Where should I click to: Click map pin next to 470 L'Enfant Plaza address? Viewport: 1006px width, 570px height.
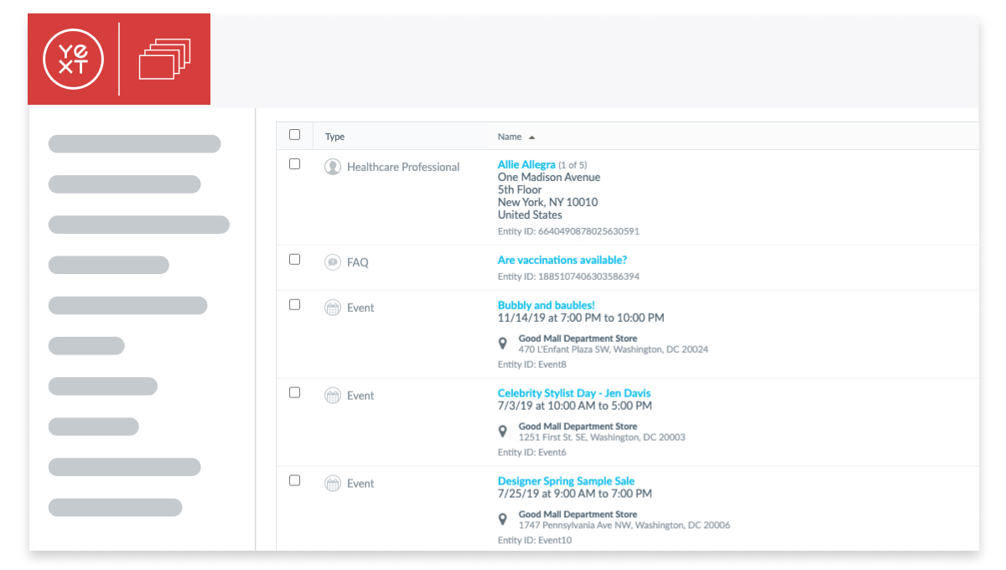pyautogui.click(x=503, y=344)
